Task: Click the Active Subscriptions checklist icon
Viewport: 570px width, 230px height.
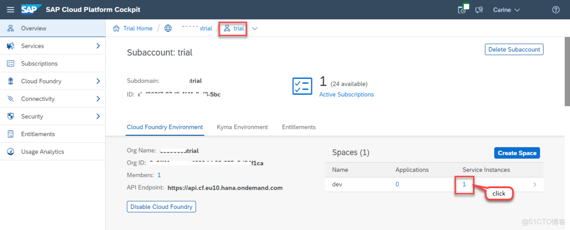Action: [302, 86]
